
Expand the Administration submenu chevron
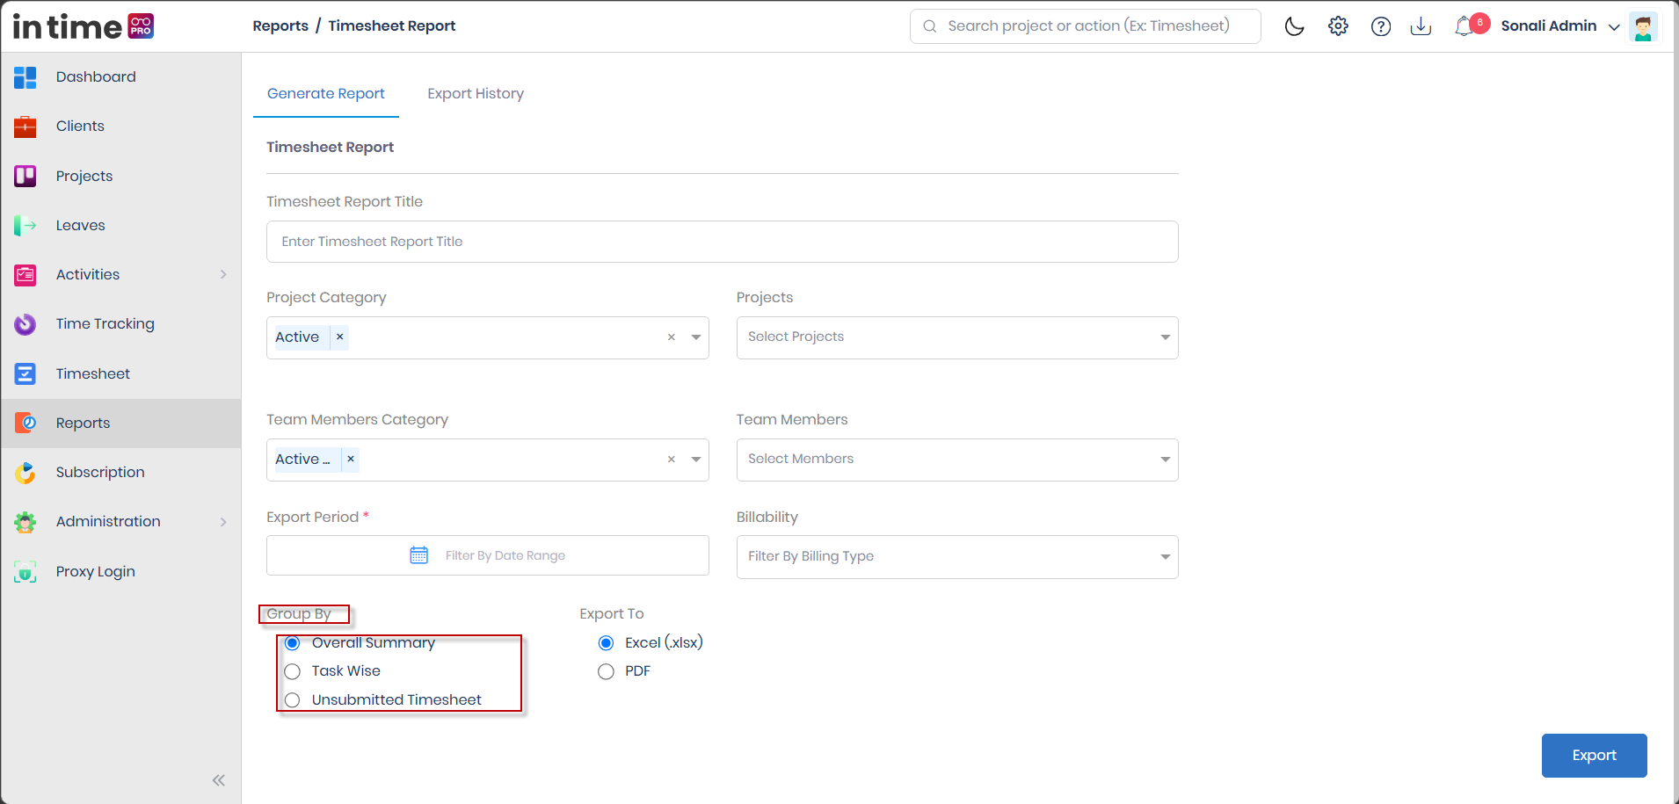(x=223, y=522)
